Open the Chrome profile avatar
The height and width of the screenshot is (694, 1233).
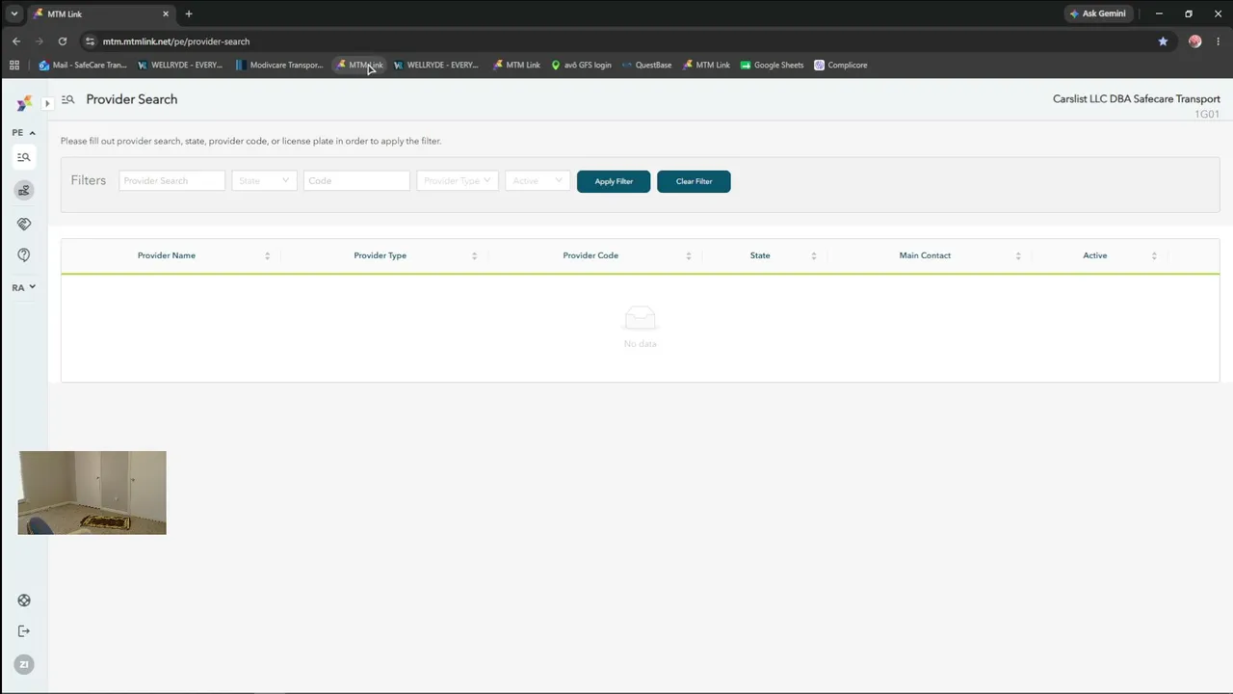1195,41
